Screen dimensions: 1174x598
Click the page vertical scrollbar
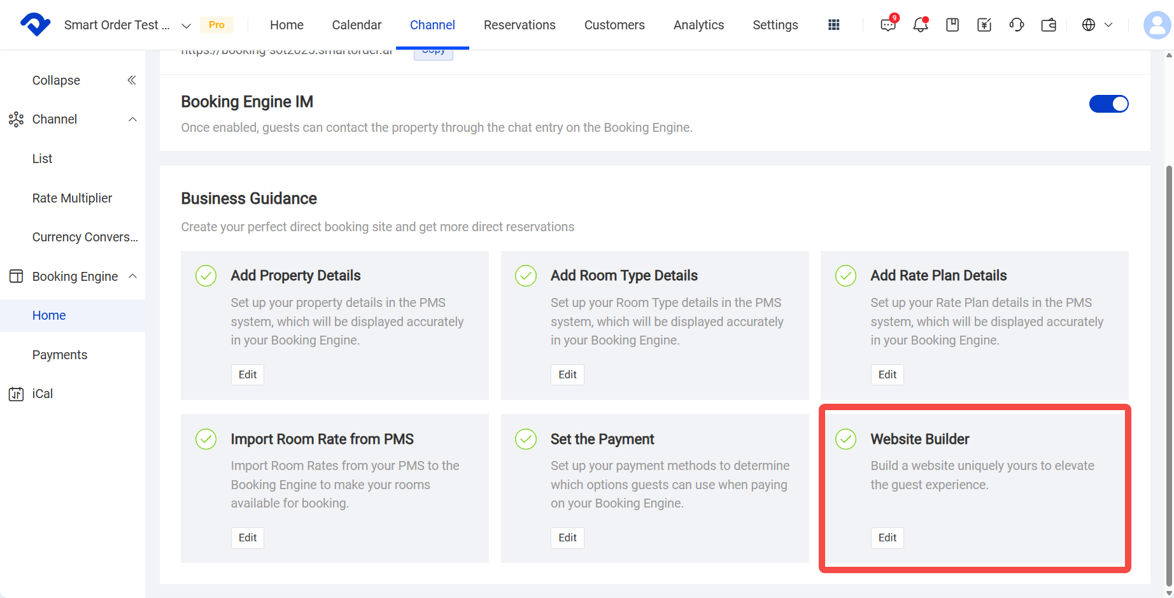[1169, 376]
